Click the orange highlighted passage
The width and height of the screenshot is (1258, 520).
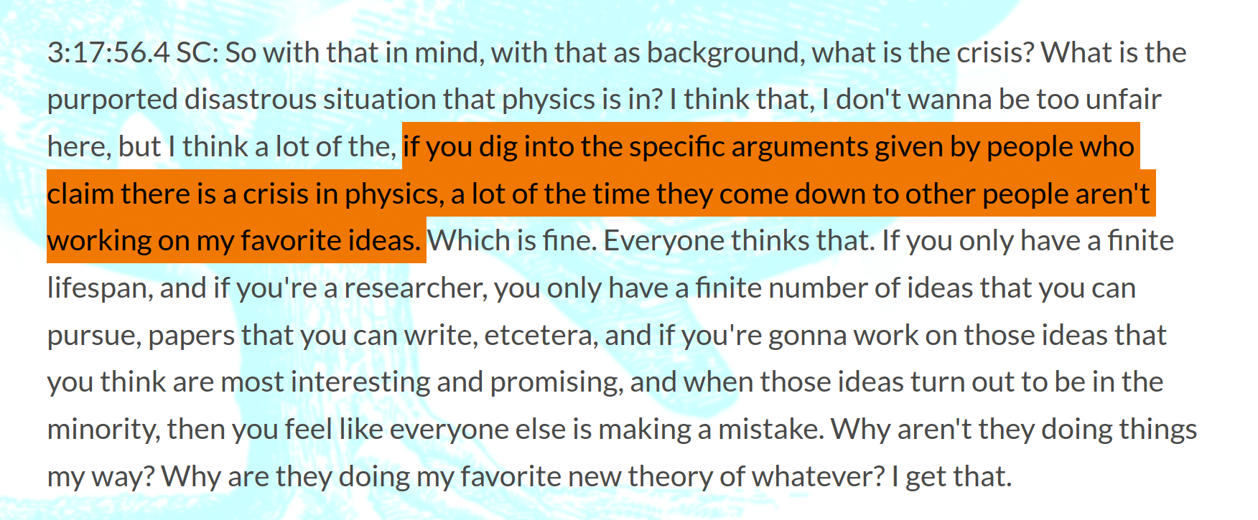[602, 194]
